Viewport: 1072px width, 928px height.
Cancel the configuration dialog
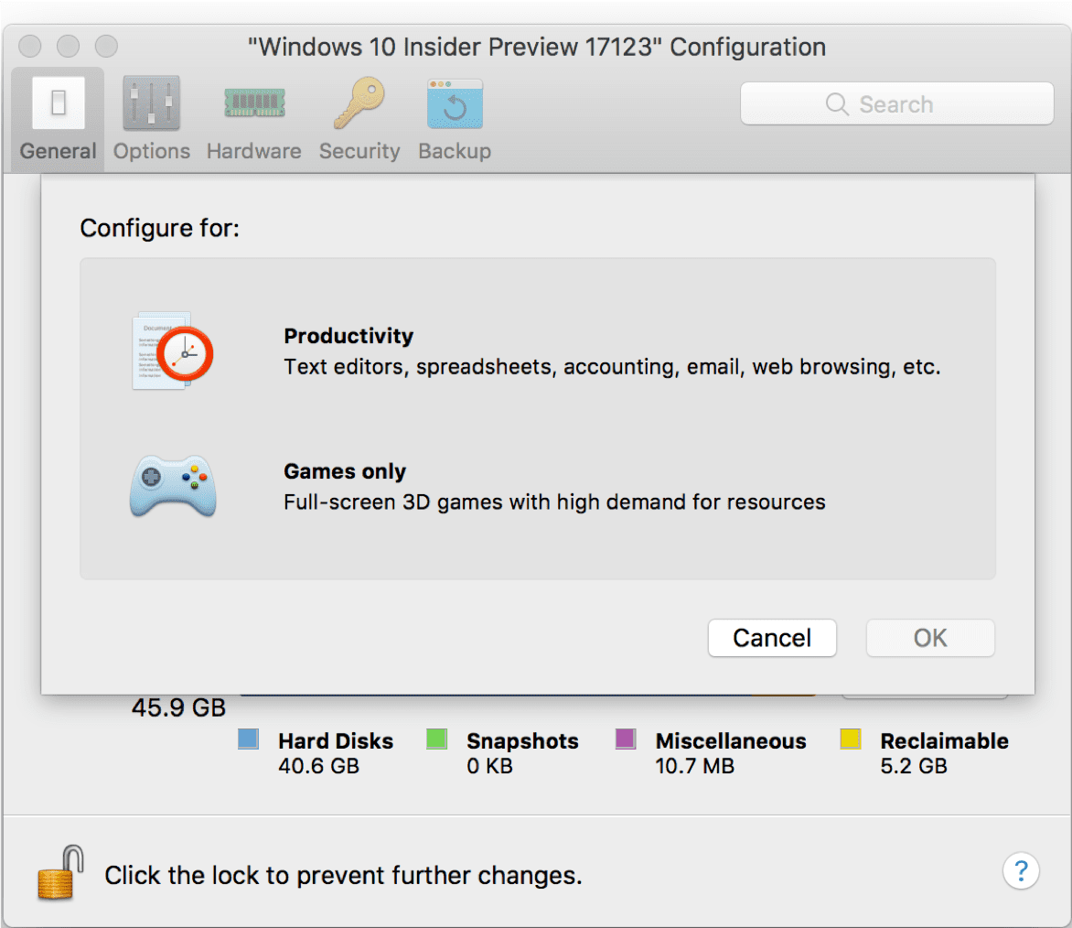pyautogui.click(x=772, y=638)
